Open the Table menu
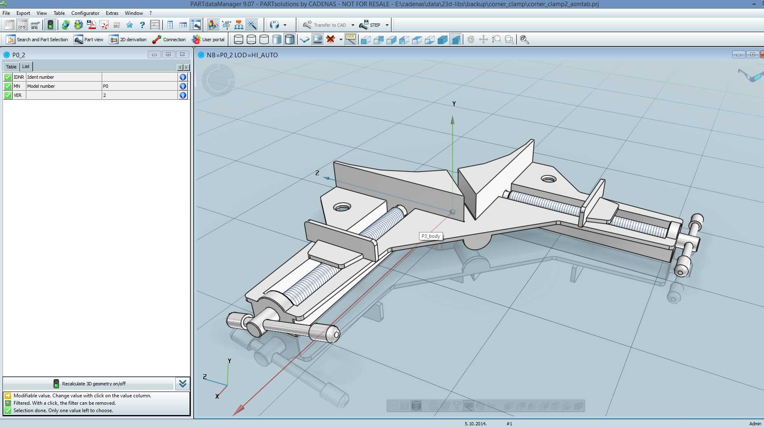 click(x=59, y=13)
